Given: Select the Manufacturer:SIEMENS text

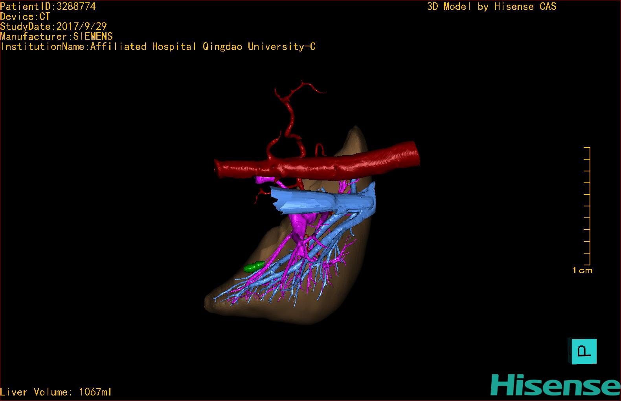Looking at the screenshot, I should tap(57, 37).
